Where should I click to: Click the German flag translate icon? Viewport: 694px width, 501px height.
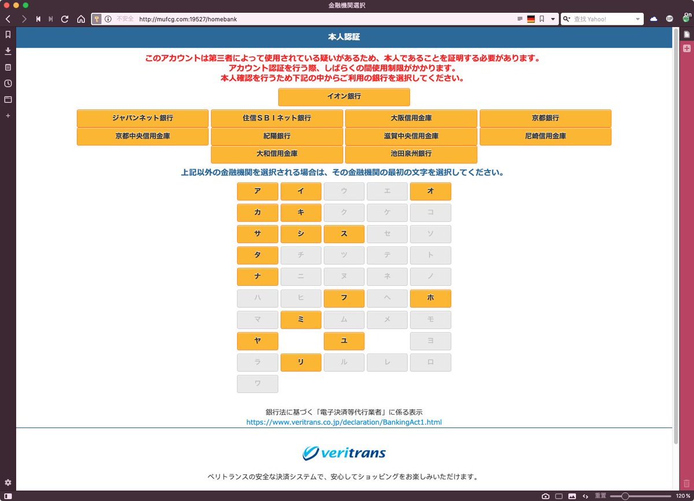pyautogui.click(x=531, y=19)
